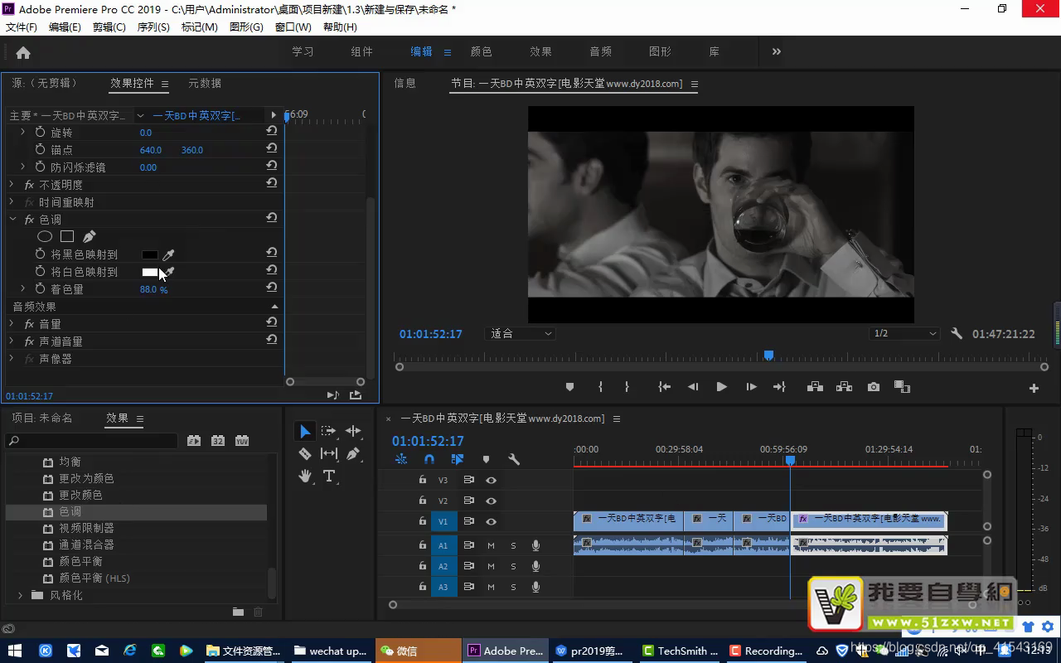Toggle V3 track visibility eye
Image resolution: width=1061 pixels, height=663 pixels.
tap(491, 480)
